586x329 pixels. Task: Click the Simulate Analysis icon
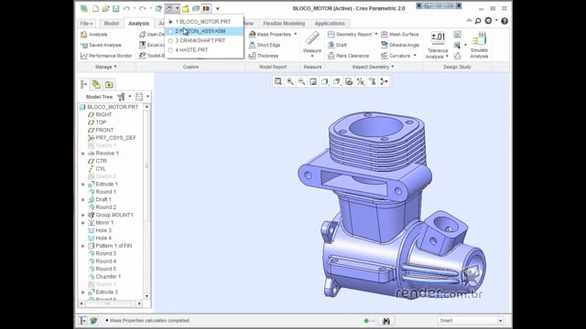[x=480, y=38]
